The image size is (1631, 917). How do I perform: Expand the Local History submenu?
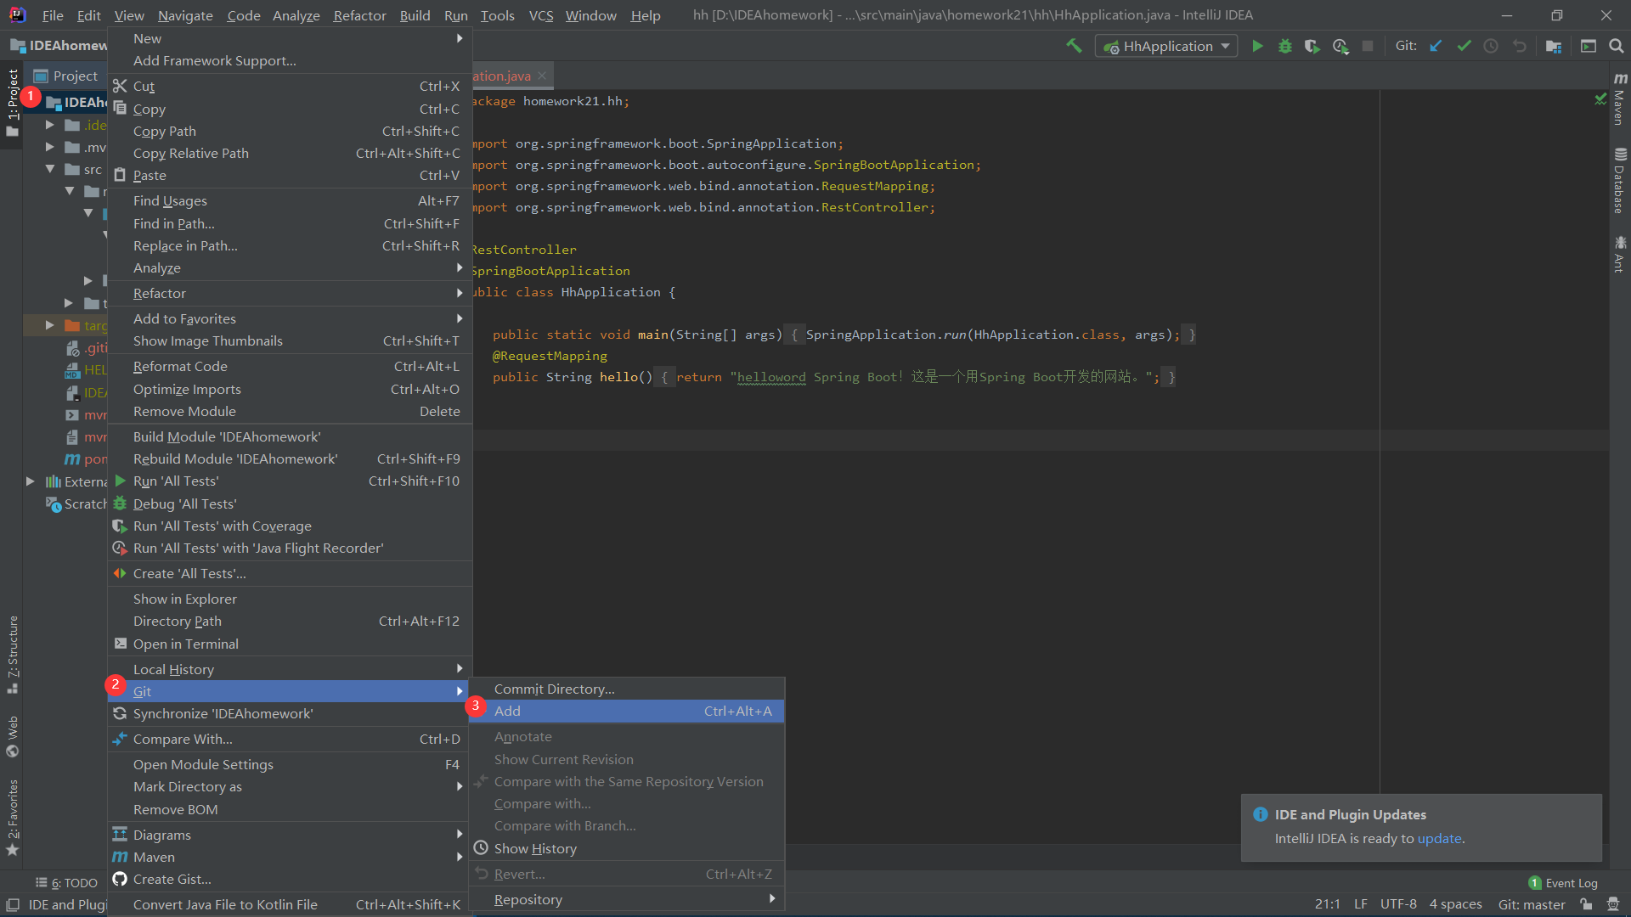290,669
